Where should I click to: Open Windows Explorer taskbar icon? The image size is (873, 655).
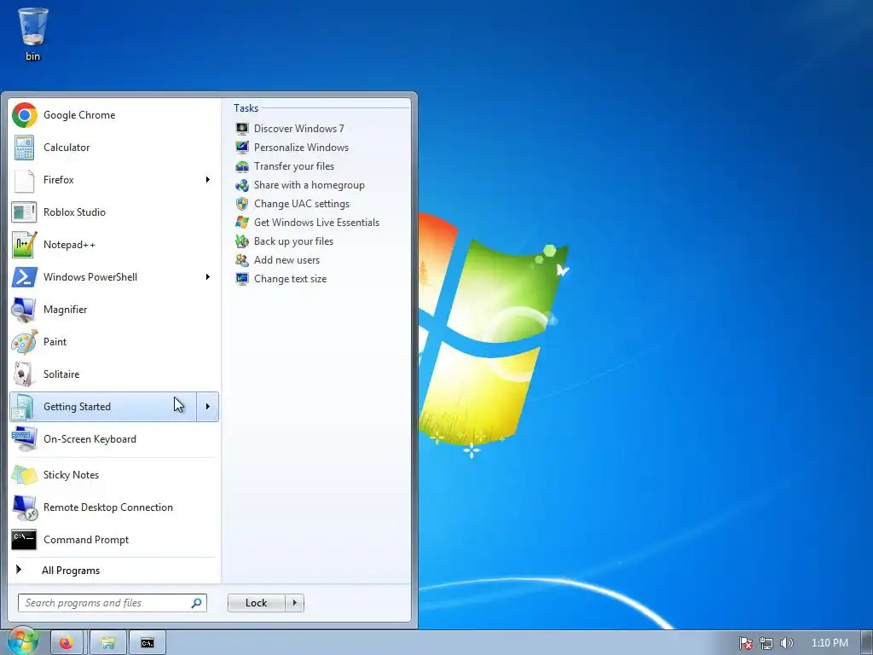pyautogui.click(x=108, y=643)
